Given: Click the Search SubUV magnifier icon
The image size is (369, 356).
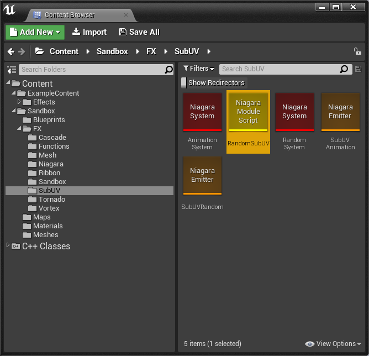Looking at the screenshot, I should (x=344, y=69).
